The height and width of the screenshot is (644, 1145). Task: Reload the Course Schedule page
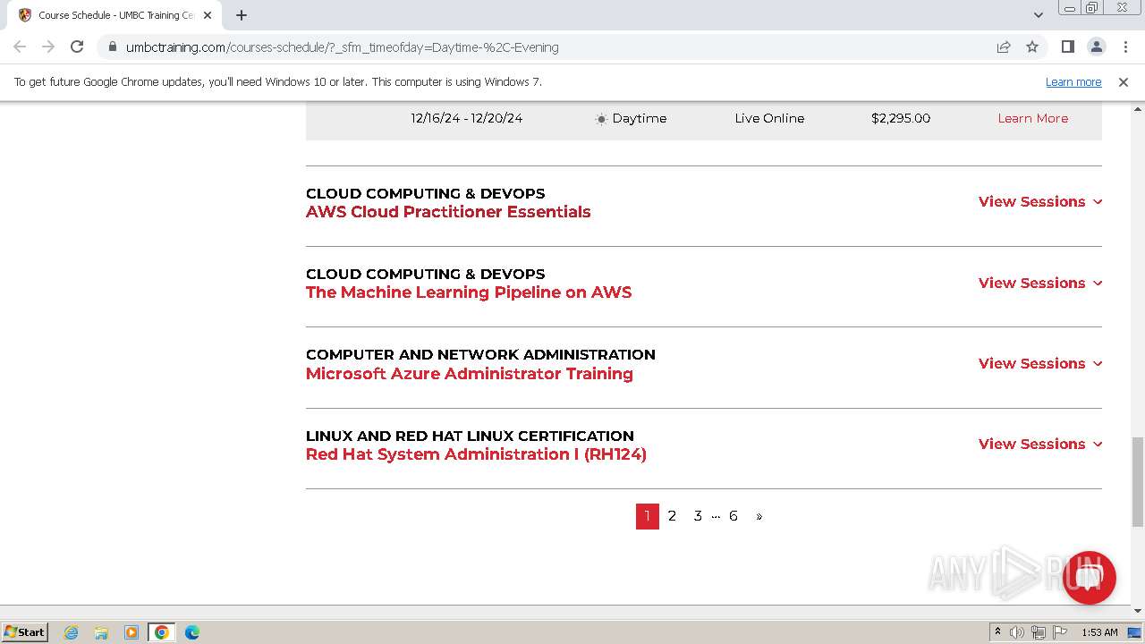pos(77,47)
